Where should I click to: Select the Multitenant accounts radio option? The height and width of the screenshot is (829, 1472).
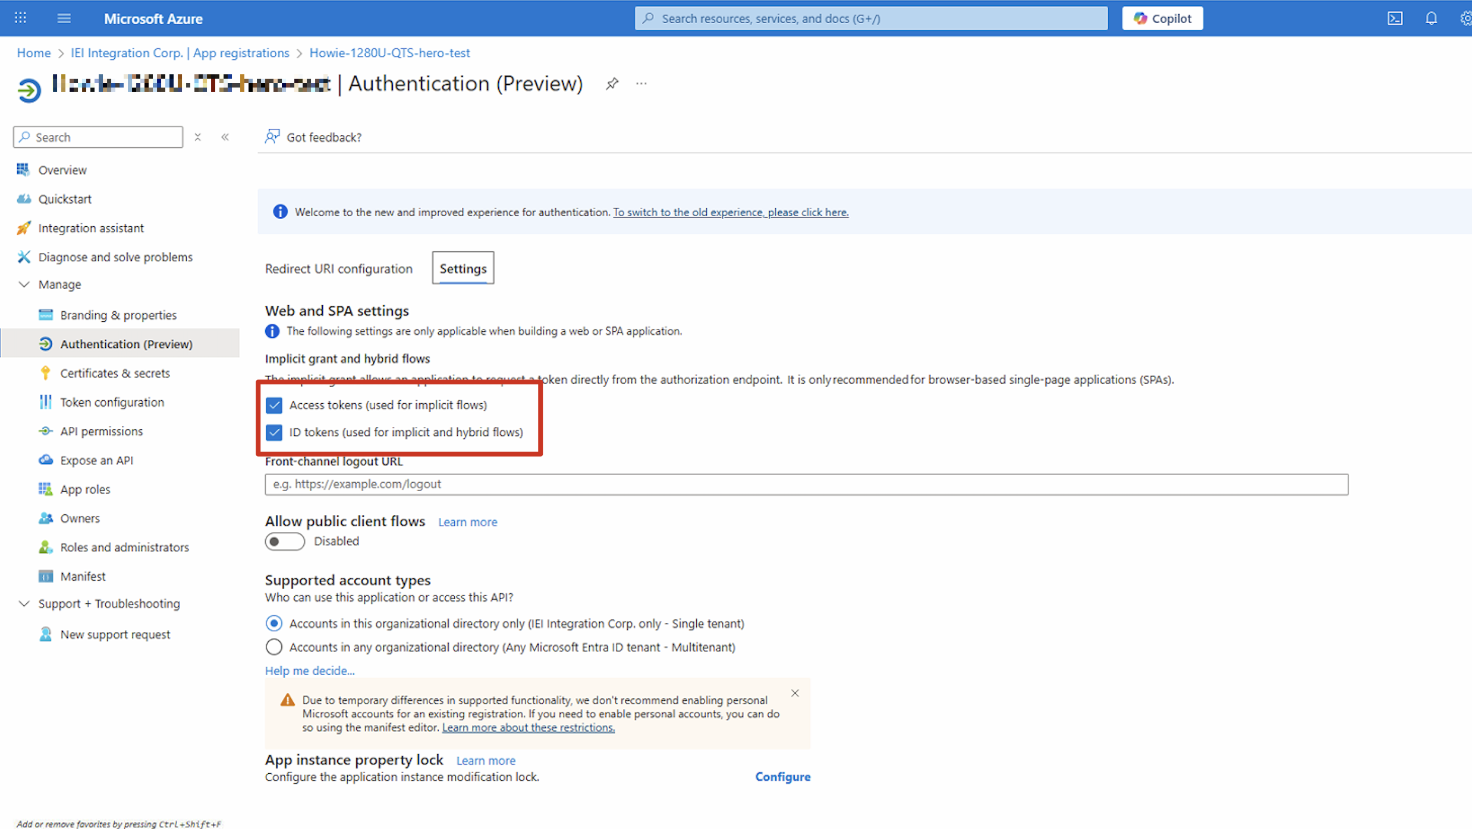(x=273, y=647)
